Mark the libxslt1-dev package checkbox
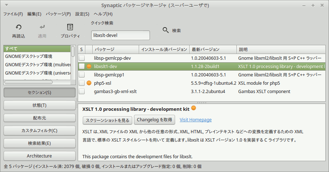The height and width of the screenshot is (172, 329). [x=82, y=66]
